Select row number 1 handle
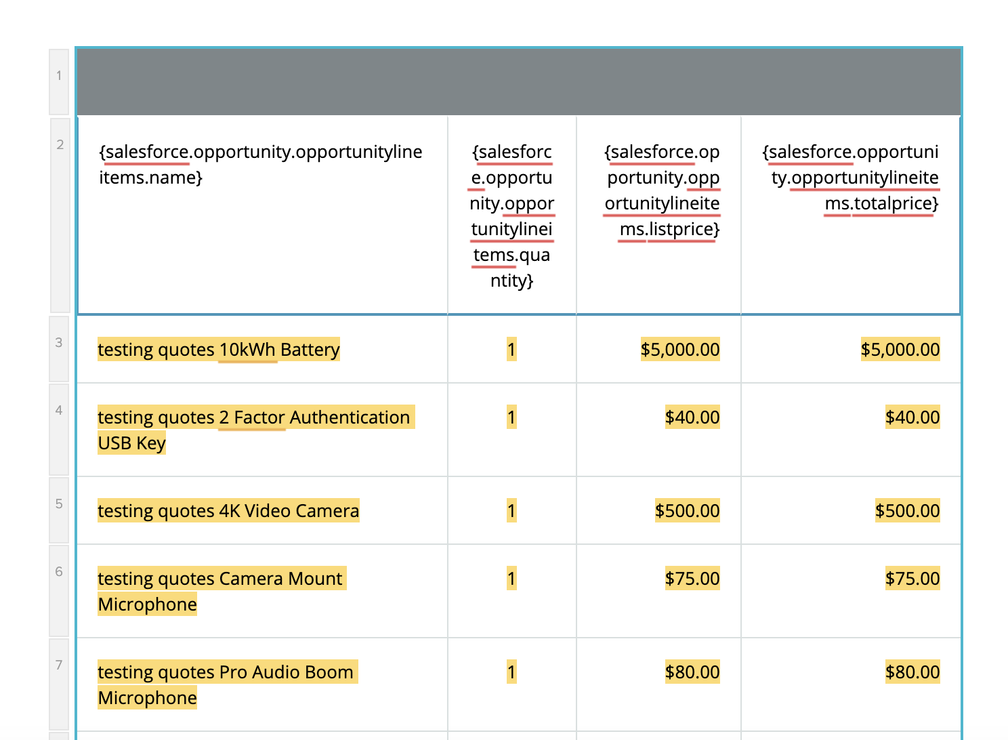The width and height of the screenshot is (1008, 740). click(x=59, y=82)
